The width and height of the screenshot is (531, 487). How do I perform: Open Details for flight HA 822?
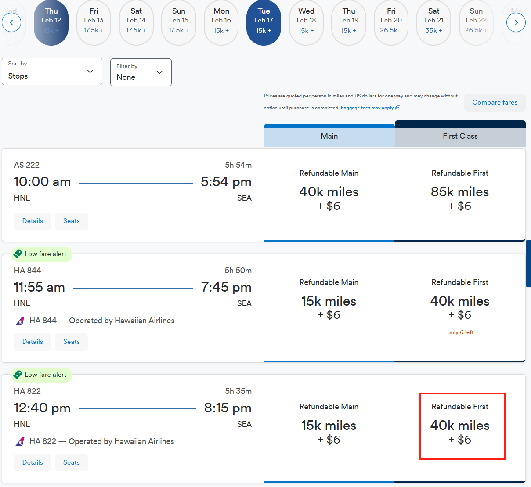[33, 462]
